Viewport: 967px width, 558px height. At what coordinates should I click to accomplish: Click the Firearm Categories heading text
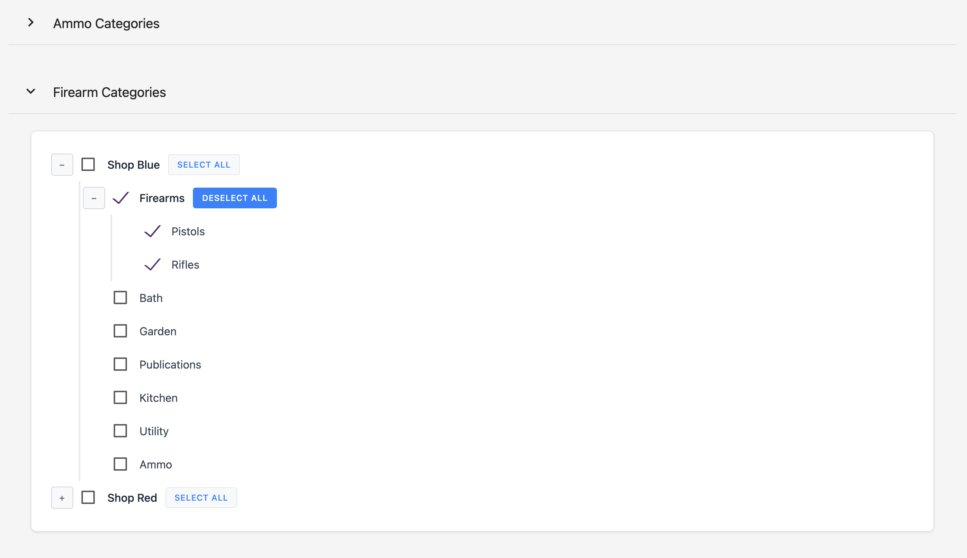click(109, 93)
